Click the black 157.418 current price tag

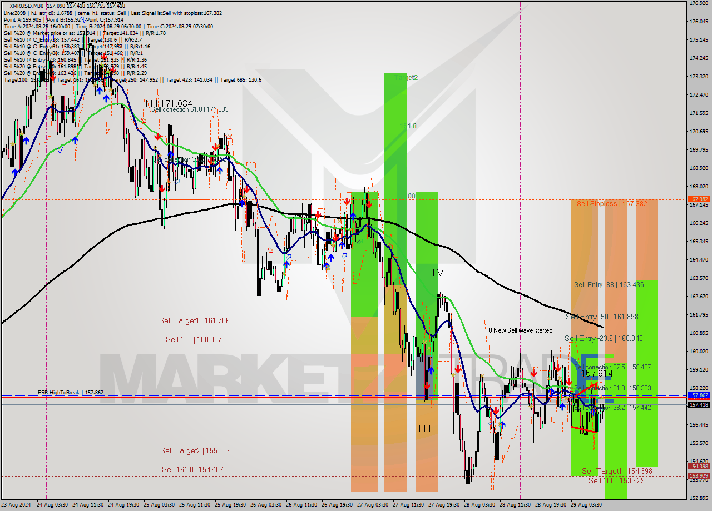699,405
